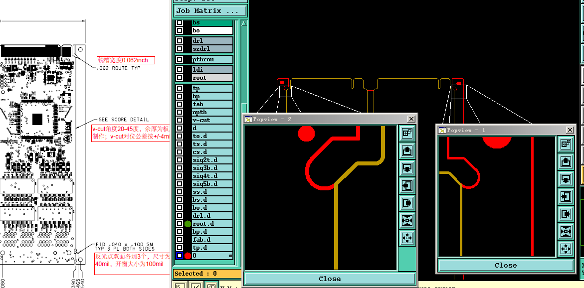Viewport: 584px width, 288px height.
Task: Select the cs.d layer name
Action: [x=212, y=152]
